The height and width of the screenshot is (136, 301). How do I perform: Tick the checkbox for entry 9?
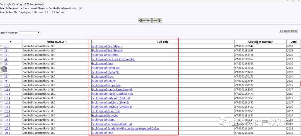click(x=1, y=81)
